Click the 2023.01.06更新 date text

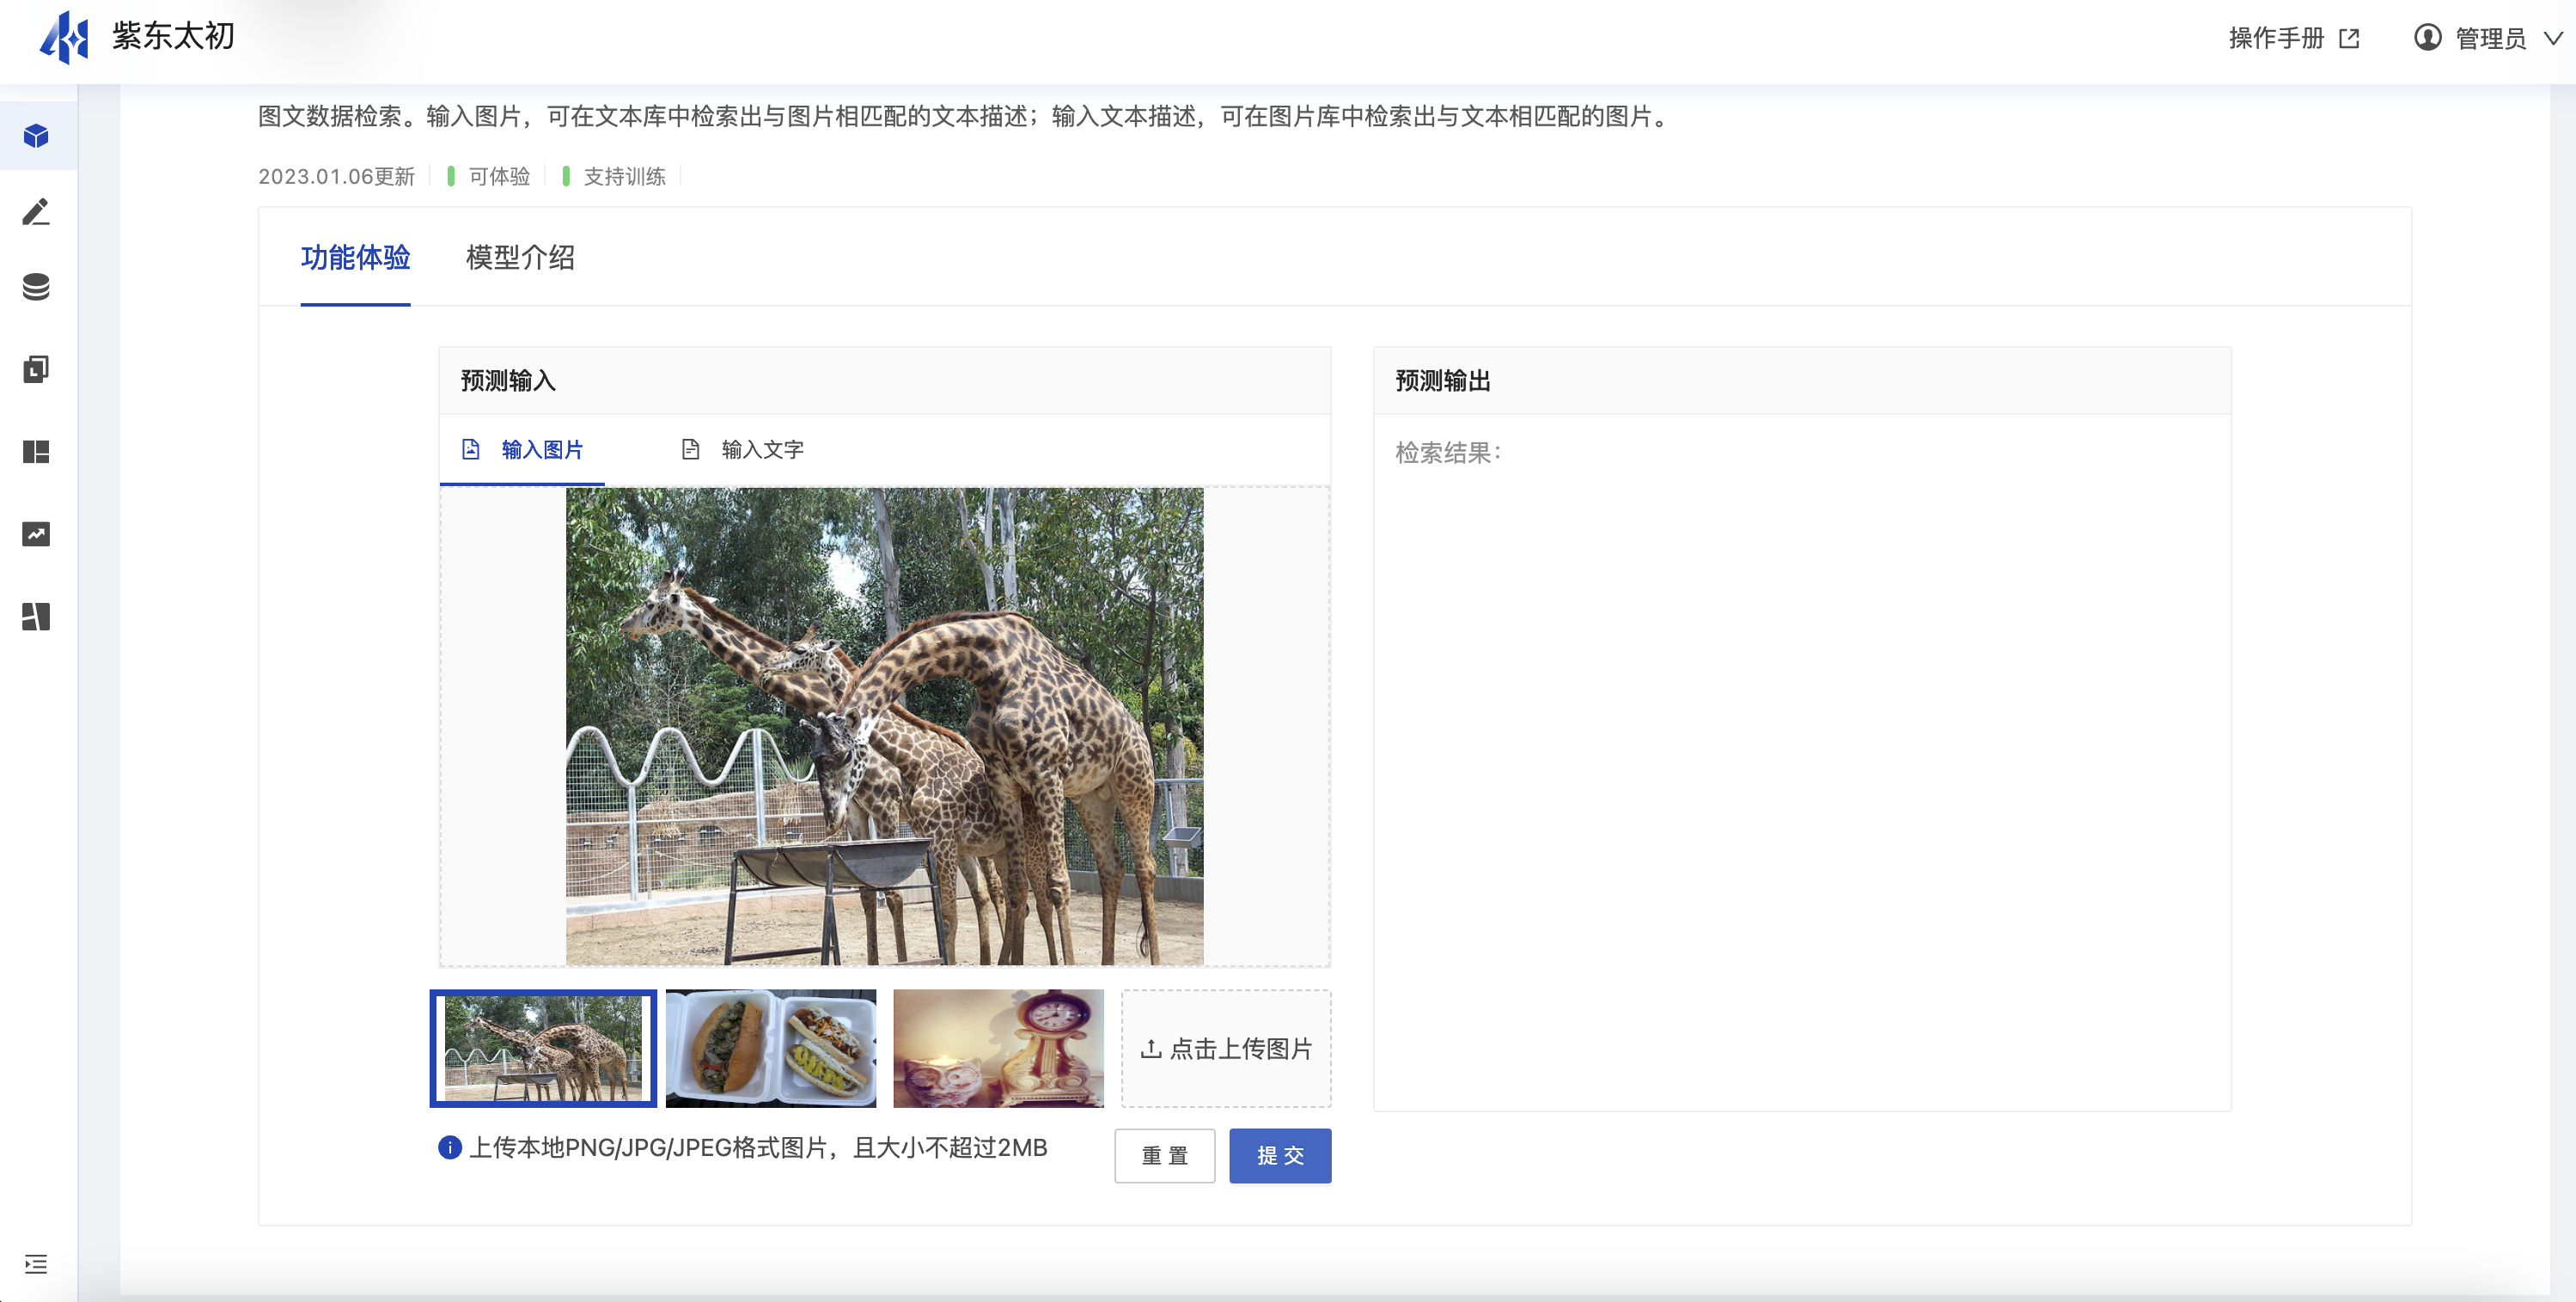coord(336,176)
